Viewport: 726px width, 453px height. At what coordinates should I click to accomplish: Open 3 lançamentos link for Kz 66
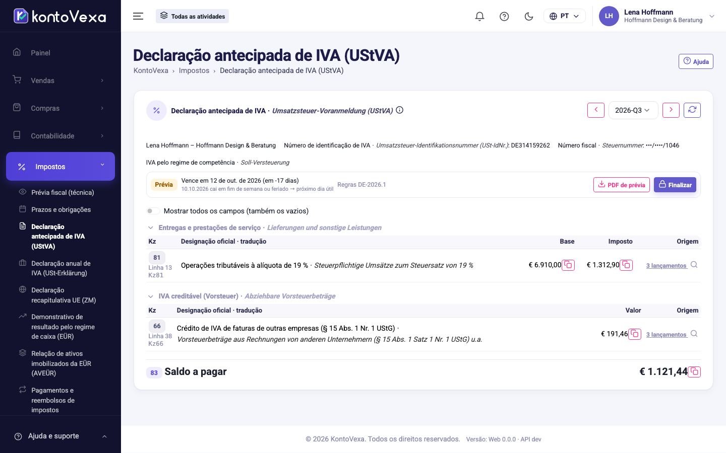coord(667,335)
